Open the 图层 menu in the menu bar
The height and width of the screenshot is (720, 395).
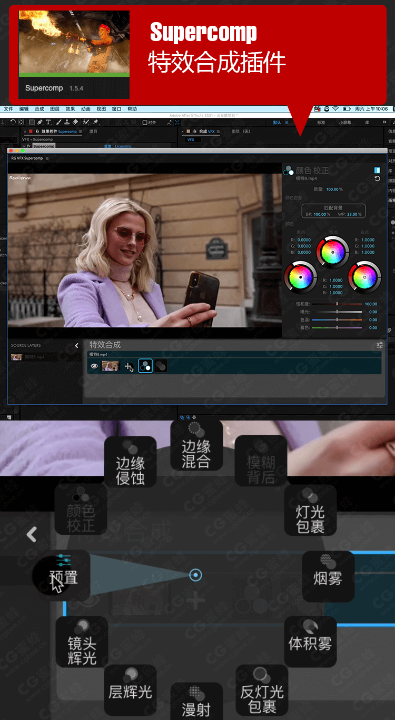coord(55,109)
